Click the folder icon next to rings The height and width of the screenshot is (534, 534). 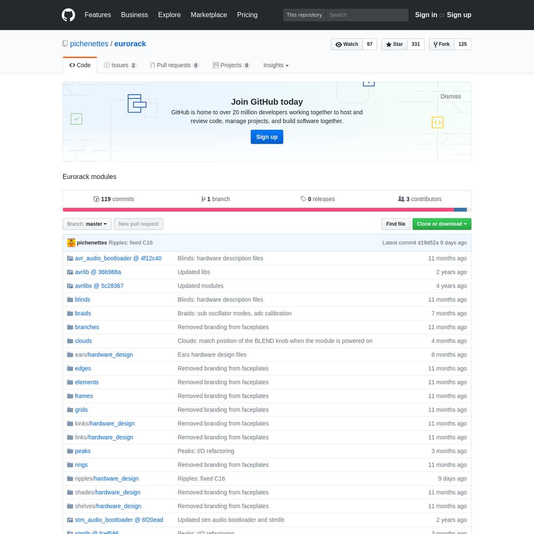[70, 465]
